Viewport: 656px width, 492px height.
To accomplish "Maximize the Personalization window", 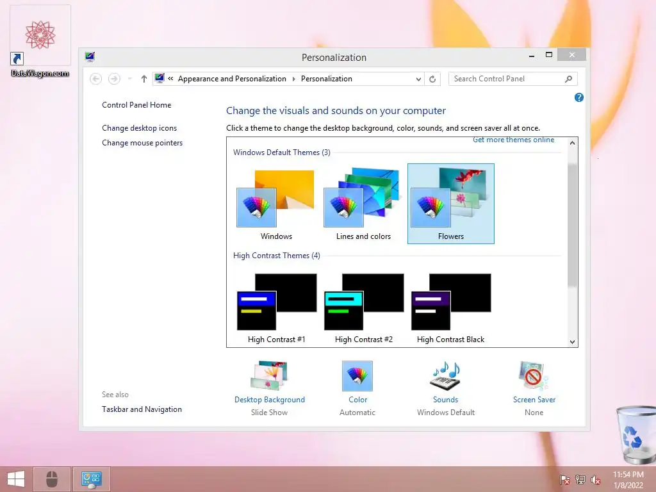I will point(549,55).
